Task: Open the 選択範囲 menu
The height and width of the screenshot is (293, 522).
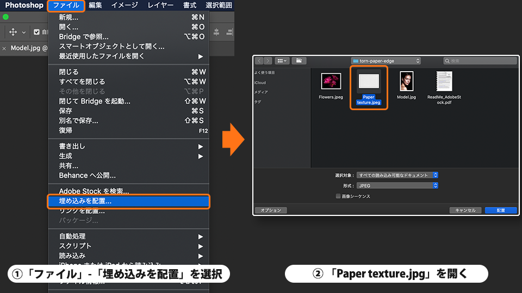Action: pos(219,5)
